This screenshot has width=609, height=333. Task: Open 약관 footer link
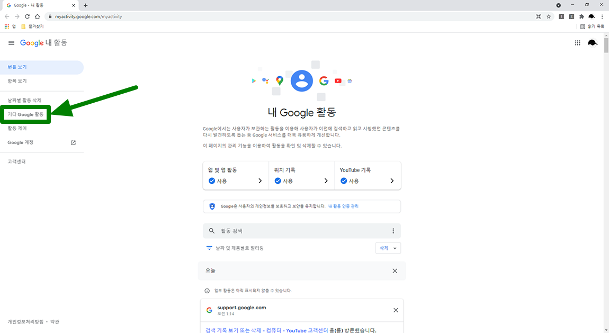tap(55, 322)
